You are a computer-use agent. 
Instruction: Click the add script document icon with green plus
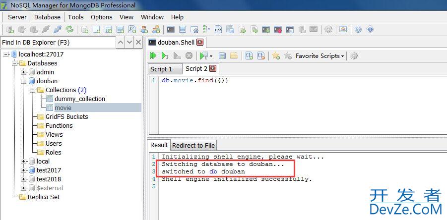pyautogui.click(x=249, y=55)
